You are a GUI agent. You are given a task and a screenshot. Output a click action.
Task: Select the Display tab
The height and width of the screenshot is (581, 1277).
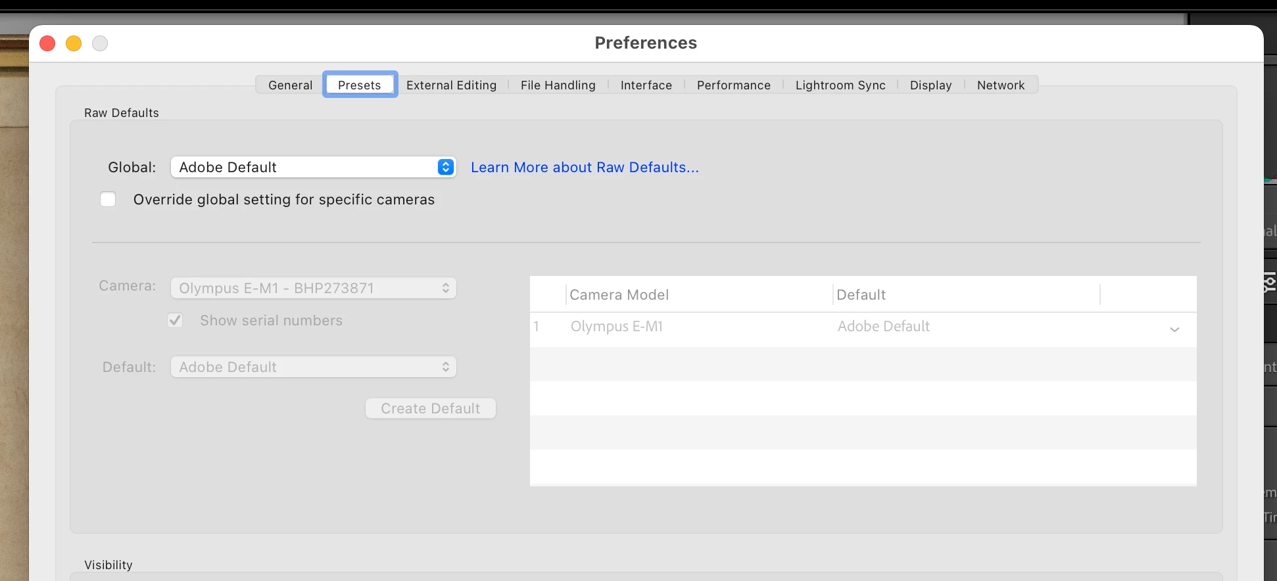click(930, 85)
